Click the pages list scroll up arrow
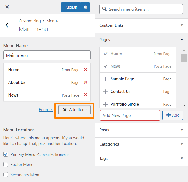Screen dimensions: 188x182 coord(184,50)
